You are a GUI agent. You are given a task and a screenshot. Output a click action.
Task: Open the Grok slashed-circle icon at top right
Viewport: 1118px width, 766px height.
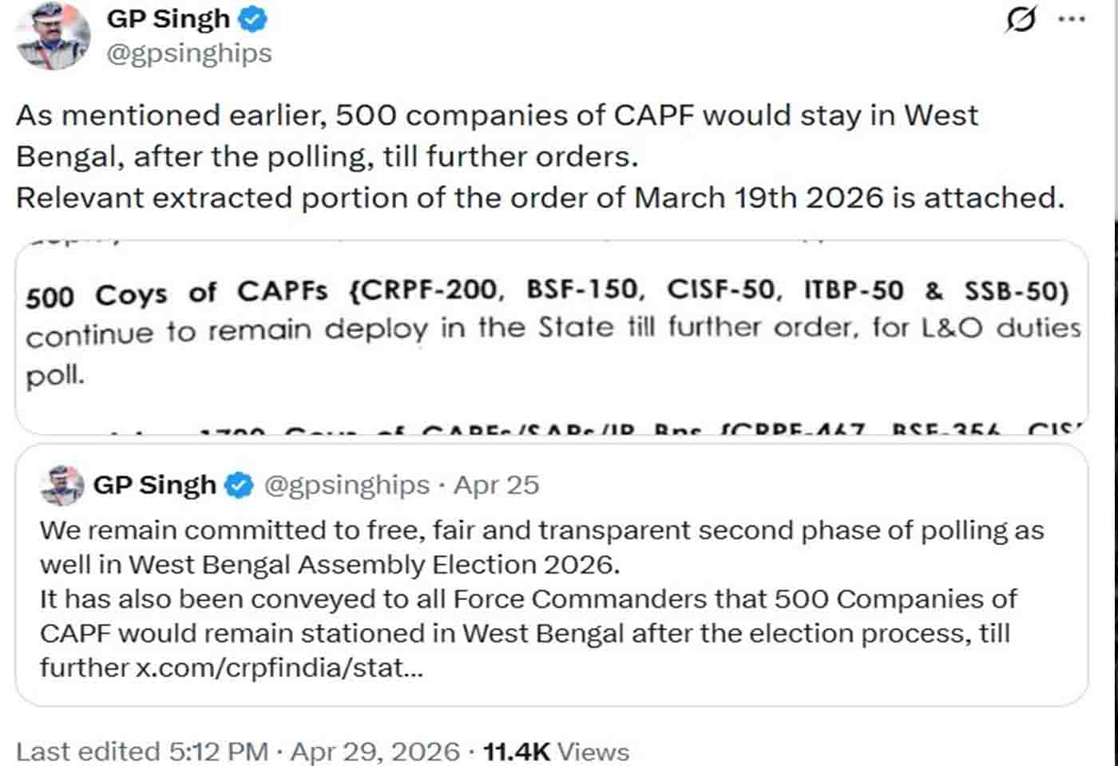point(1021,18)
